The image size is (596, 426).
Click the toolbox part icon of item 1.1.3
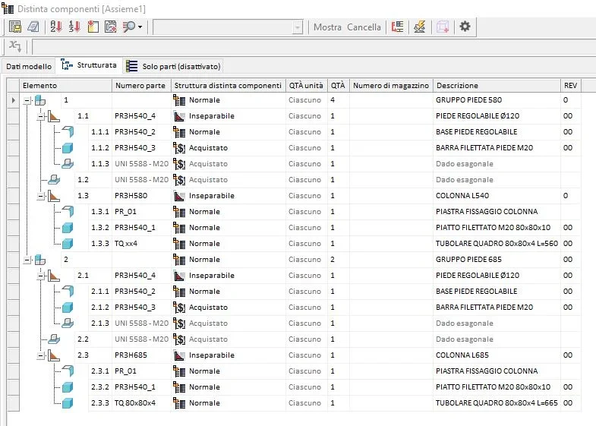(x=68, y=164)
